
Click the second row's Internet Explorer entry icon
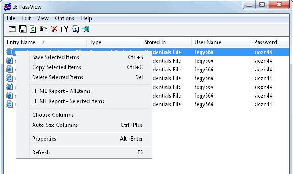point(9,61)
